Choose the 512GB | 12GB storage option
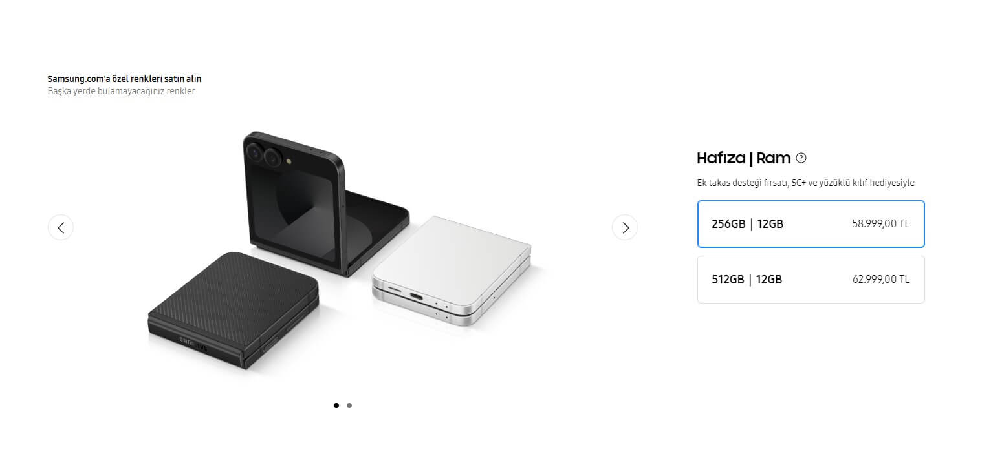 click(811, 280)
